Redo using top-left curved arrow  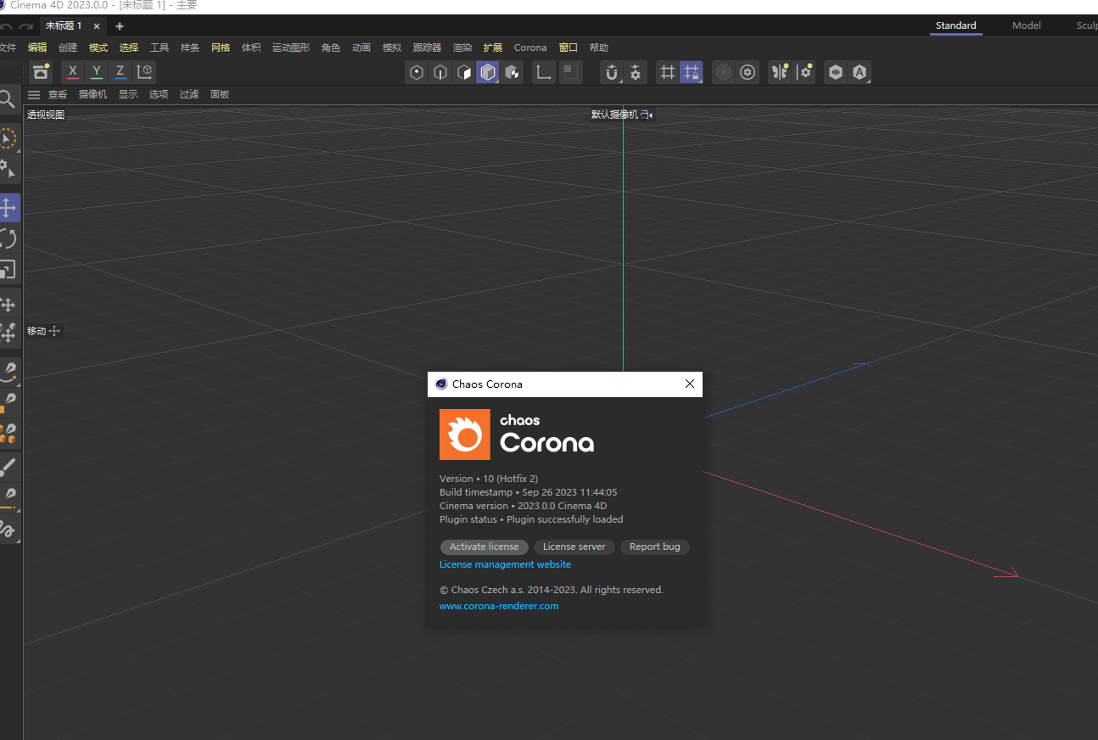tap(25, 26)
